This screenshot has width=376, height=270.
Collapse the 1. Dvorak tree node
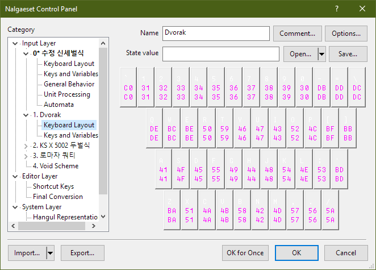pos(26,115)
